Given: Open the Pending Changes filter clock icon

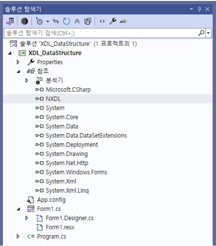Looking at the screenshot, I should pyautogui.click(x=39, y=21).
